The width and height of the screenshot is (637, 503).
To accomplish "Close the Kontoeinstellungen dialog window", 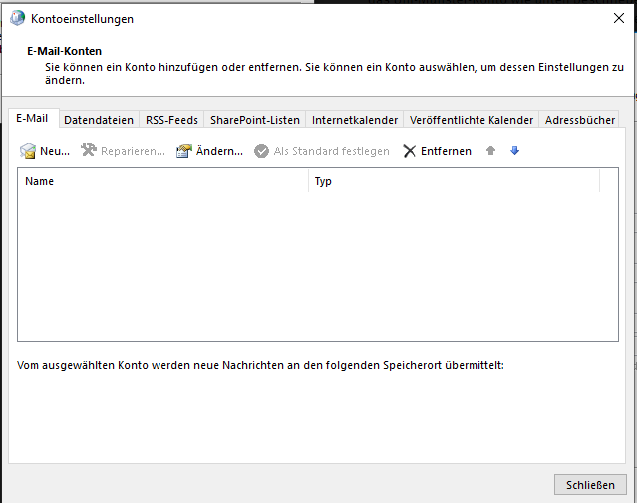I will [618, 18].
